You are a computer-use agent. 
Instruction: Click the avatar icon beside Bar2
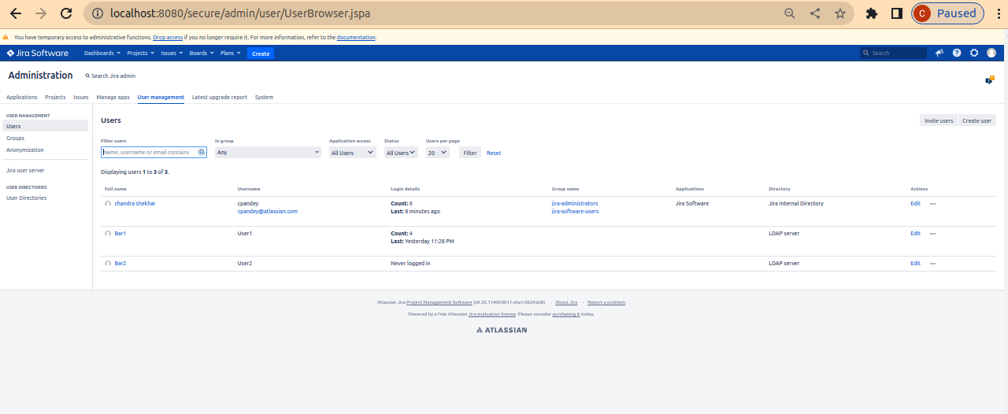click(x=108, y=264)
